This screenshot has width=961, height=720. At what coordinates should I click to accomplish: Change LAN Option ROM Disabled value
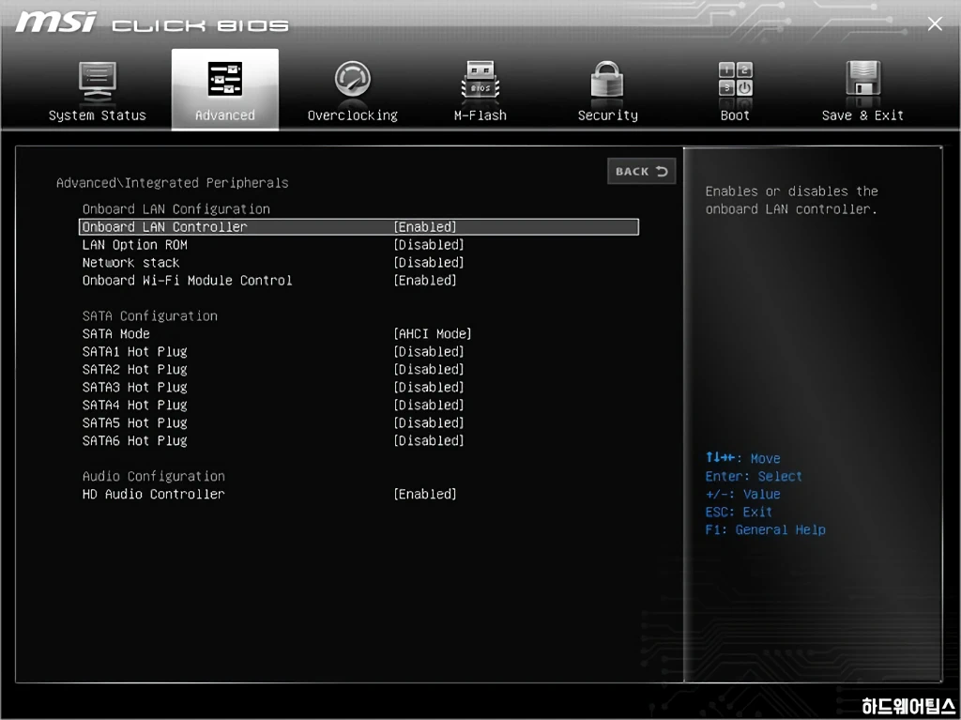pos(429,245)
